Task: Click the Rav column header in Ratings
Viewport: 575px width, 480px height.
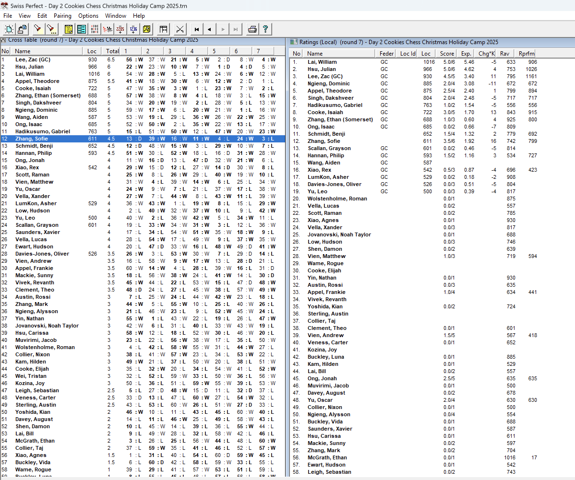Action: [504, 54]
